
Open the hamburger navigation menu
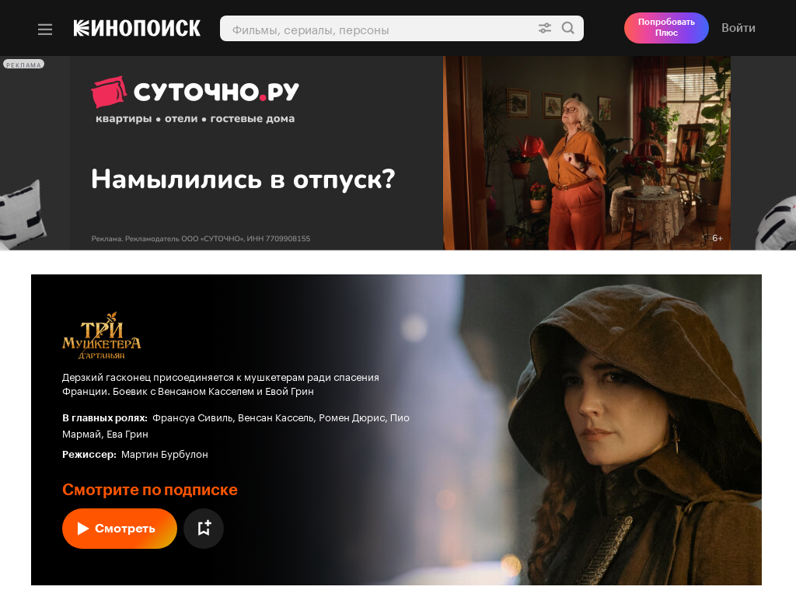[44, 30]
